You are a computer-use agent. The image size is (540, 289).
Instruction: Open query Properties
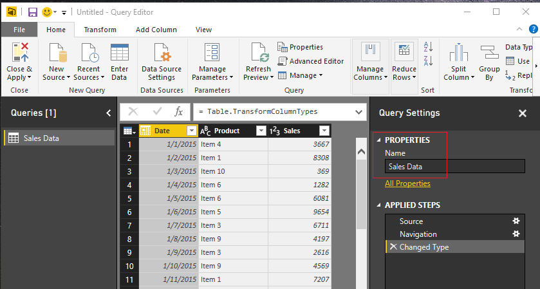300,47
